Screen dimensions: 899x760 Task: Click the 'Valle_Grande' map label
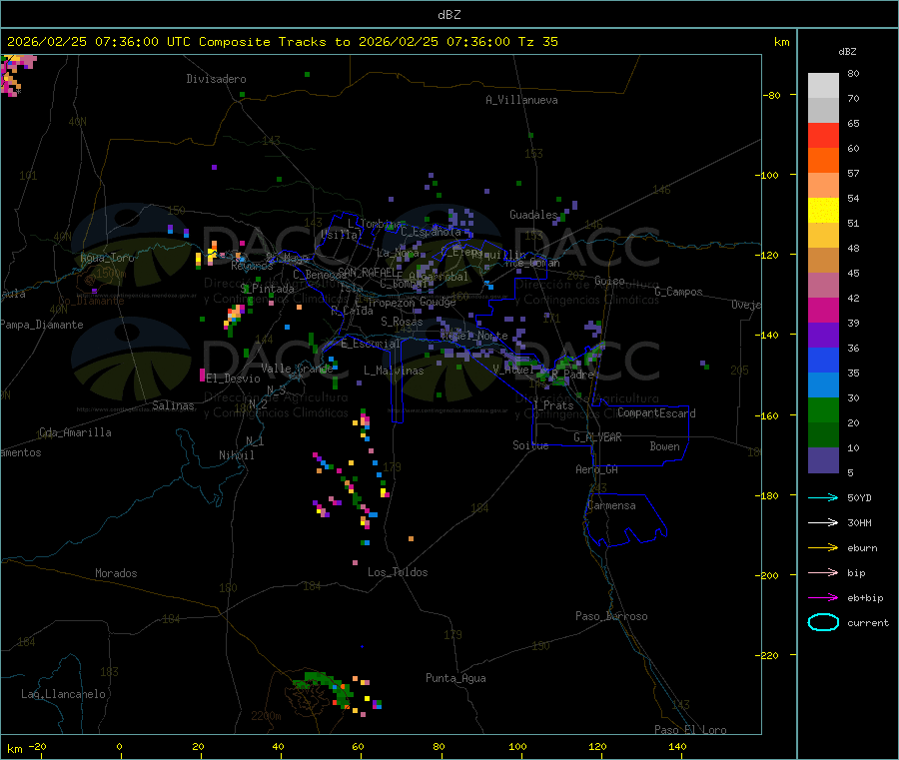[297, 369]
